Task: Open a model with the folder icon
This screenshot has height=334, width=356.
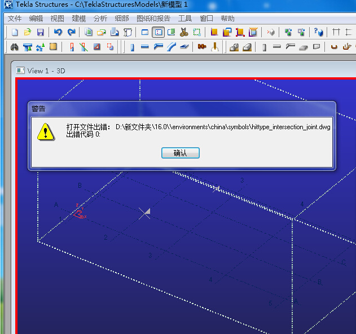Action: [27, 32]
